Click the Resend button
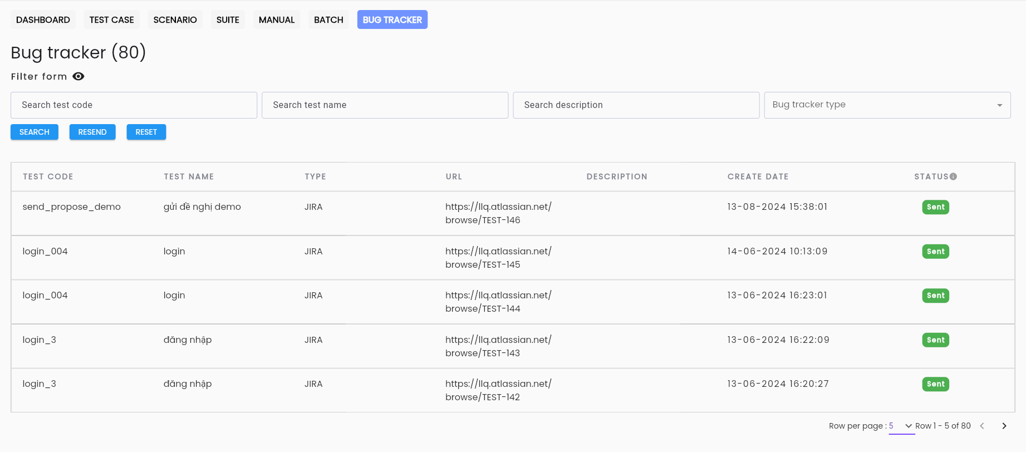 (x=92, y=132)
